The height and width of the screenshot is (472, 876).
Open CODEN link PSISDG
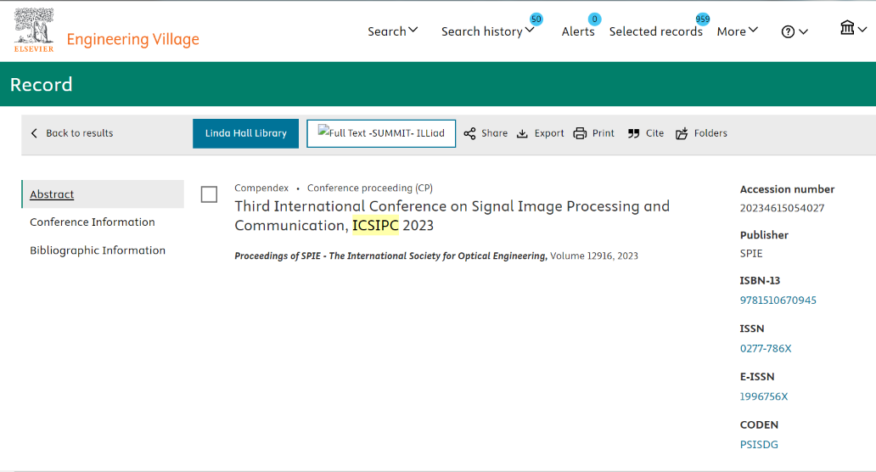tap(759, 444)
